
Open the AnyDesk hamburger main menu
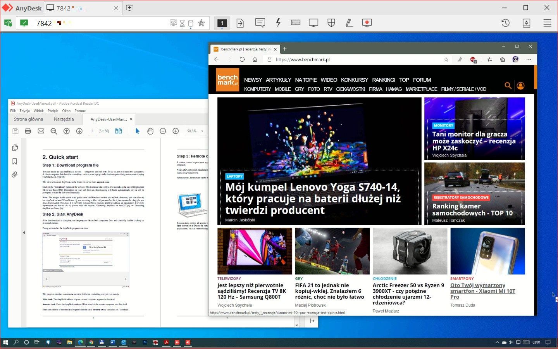(x=547, y=23)
